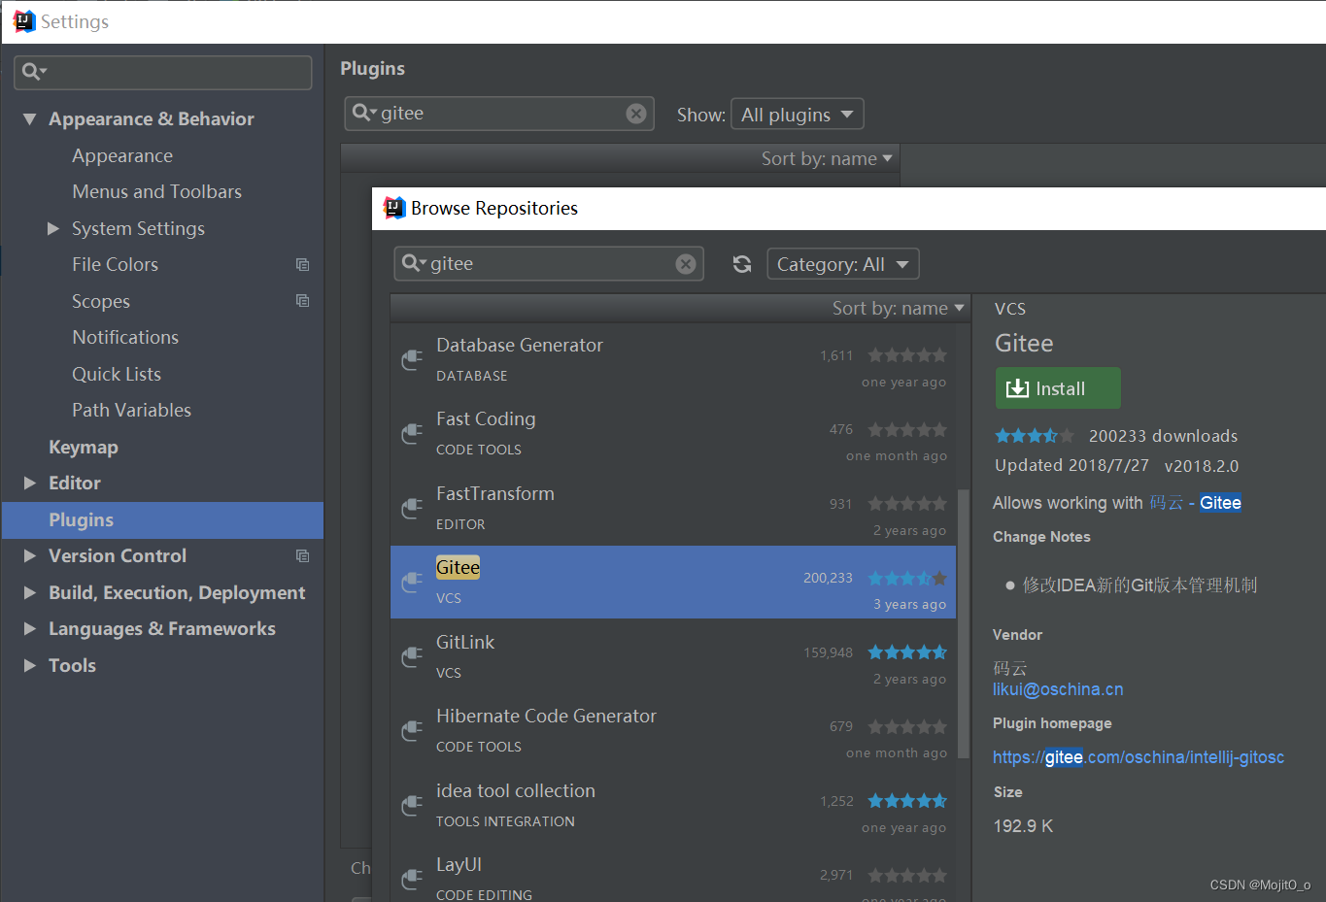Expand Build, Execution, Deployment node
This screenshot has height=902, width=1326.
tap(29, 592)
